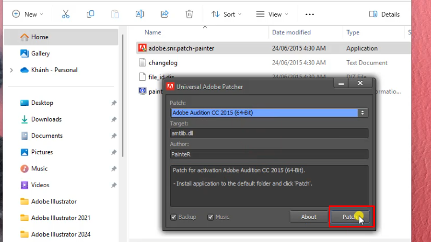Screen dimensions: 431x242
Task: Click the Target field showing amtlib.dll
Action: (x=269, y=133)
